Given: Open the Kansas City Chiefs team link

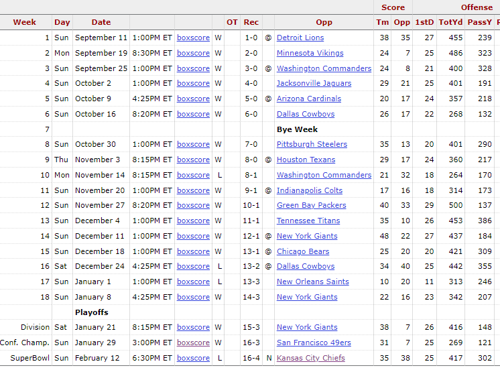Looking at the screenshot, I should 310,358.
